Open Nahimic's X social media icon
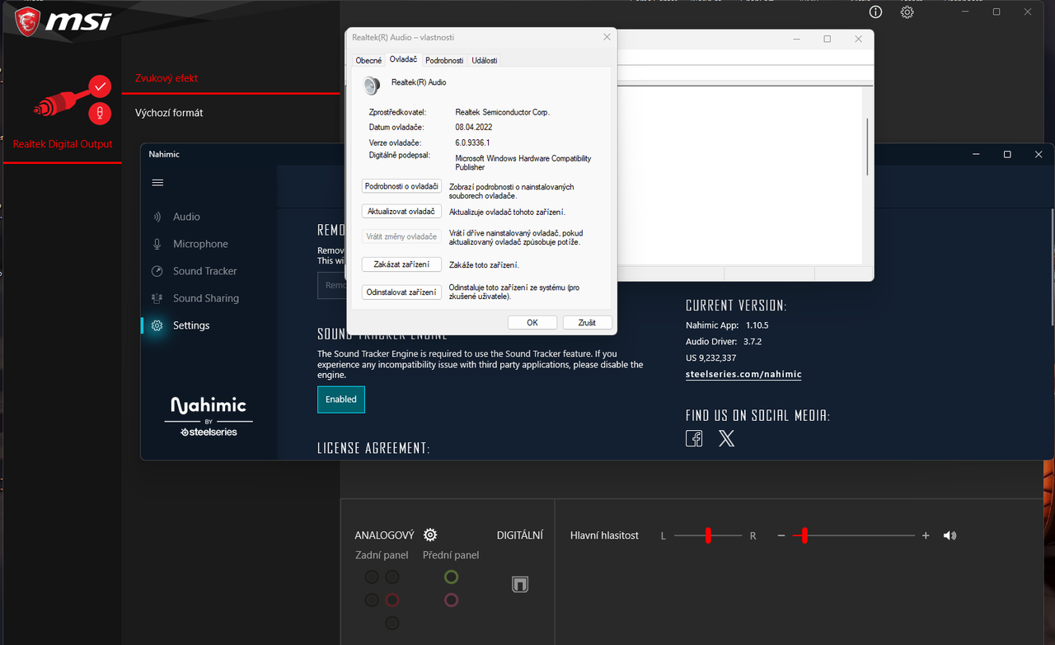Image resolution: width=1055 pixels, height=645 pixels. (x=726, y=438)
